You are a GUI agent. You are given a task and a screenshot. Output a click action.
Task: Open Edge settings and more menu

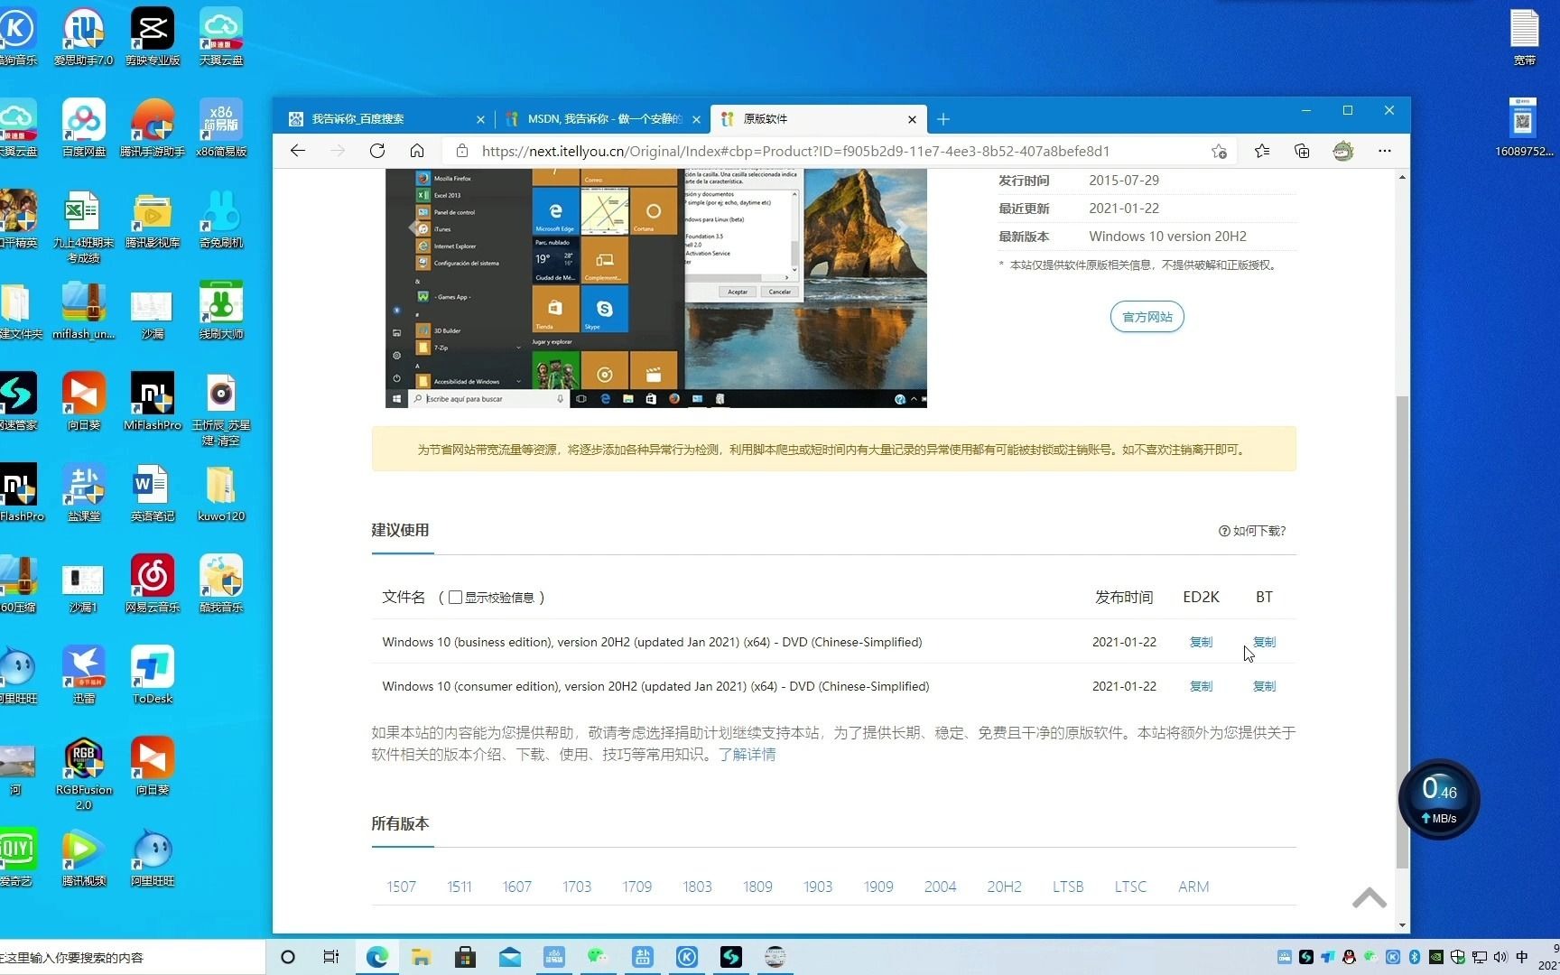pos(1385,151)
